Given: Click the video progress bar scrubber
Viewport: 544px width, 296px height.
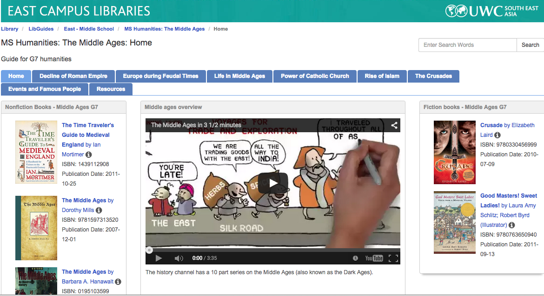Looking at the screenshot, I should 149,250.
